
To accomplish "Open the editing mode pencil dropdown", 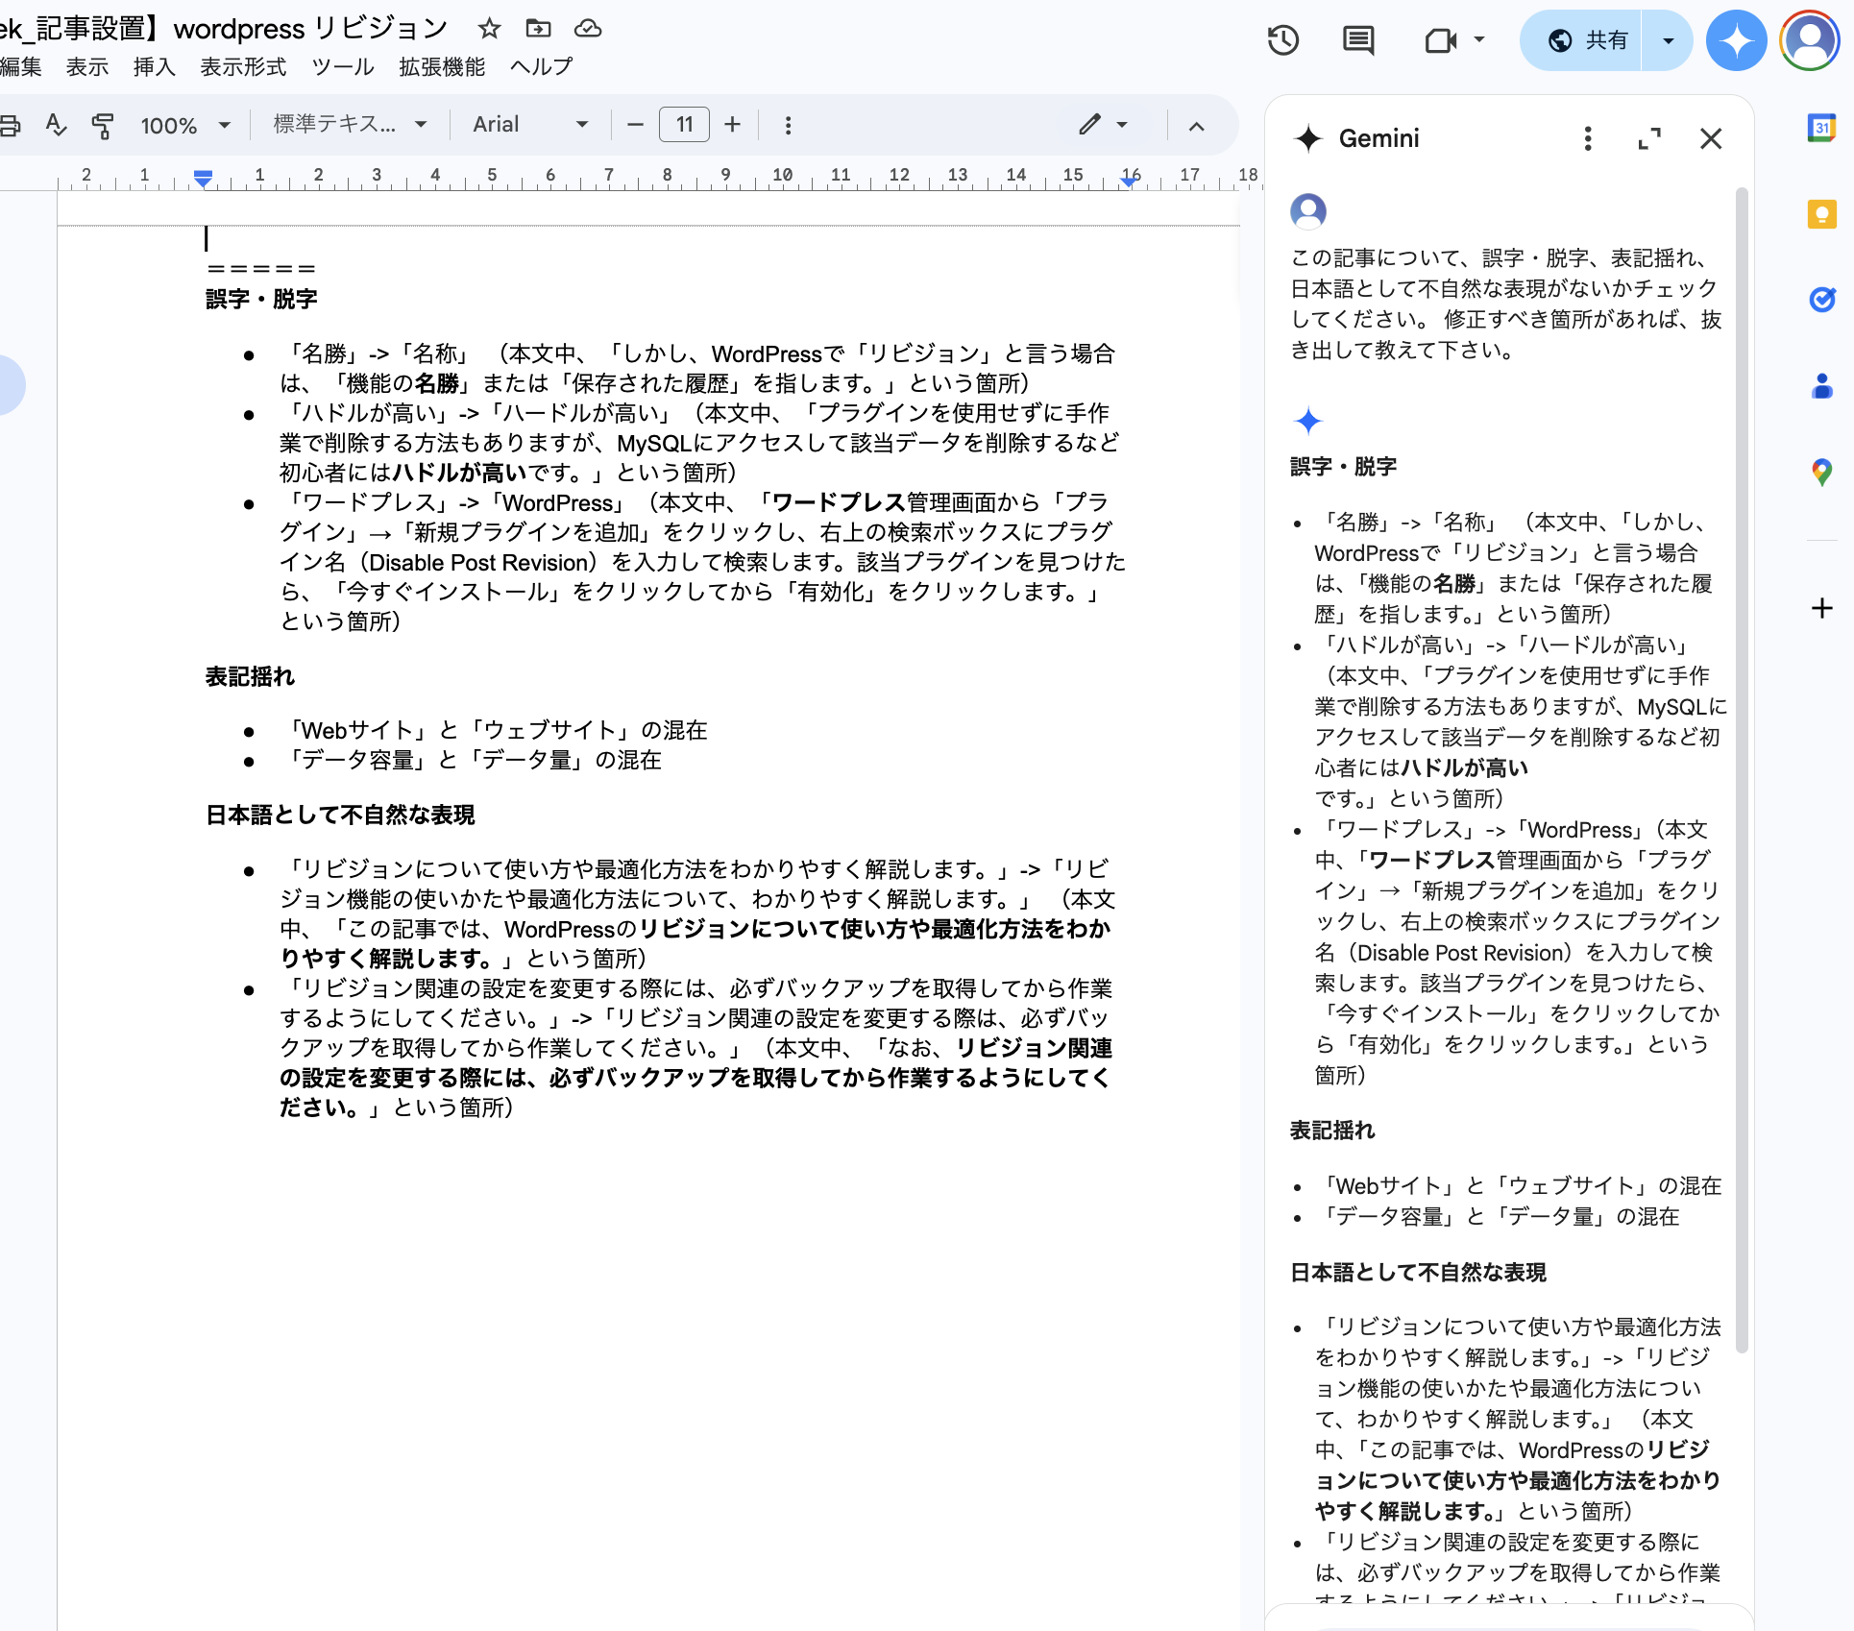I will [x=1103, y=125].
